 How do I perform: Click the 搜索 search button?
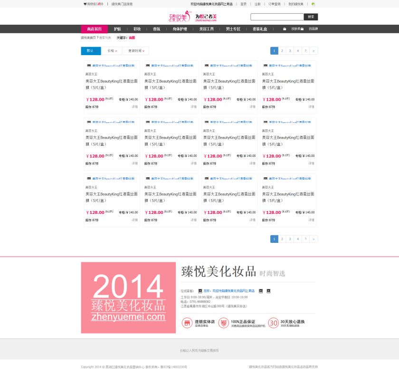[311, 17]
